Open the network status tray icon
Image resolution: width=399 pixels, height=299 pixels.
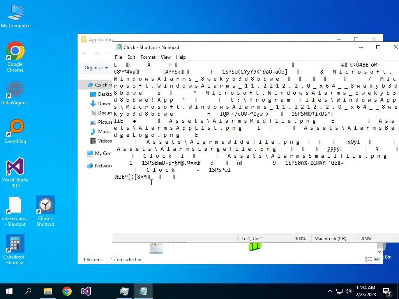339,291
